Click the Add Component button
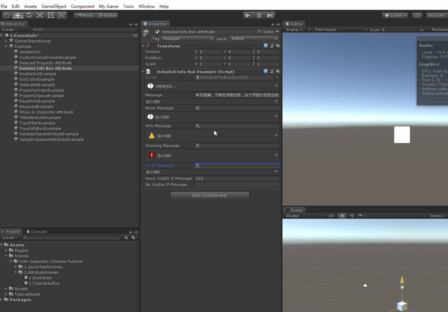The image size is (448, 312). [210, 195]
